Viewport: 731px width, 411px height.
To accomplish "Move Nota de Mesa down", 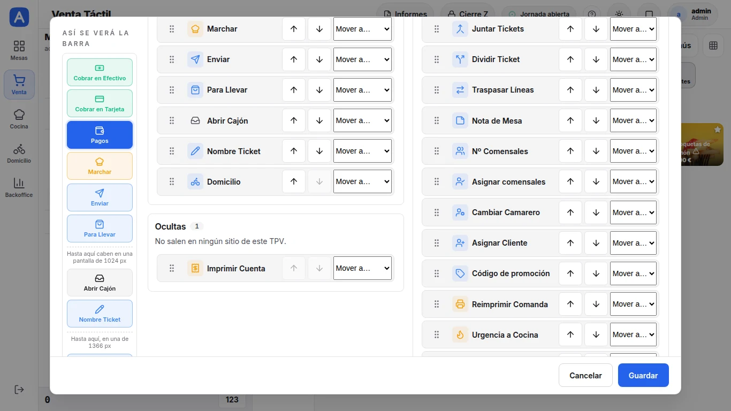I will point(596,120).
